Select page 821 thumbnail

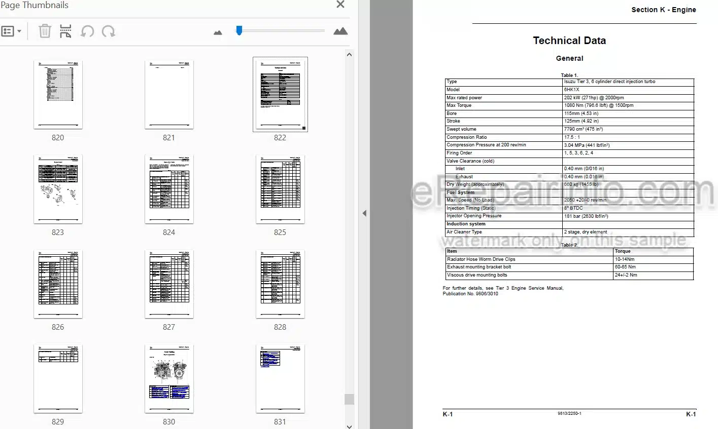click(x=169, y=95)
